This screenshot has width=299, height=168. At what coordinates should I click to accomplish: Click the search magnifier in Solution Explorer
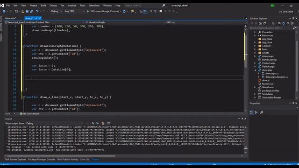click(294, 28)
